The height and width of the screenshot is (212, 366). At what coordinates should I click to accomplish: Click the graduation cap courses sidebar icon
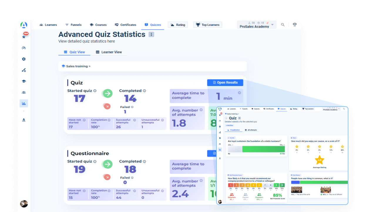(x=24, y=81)
